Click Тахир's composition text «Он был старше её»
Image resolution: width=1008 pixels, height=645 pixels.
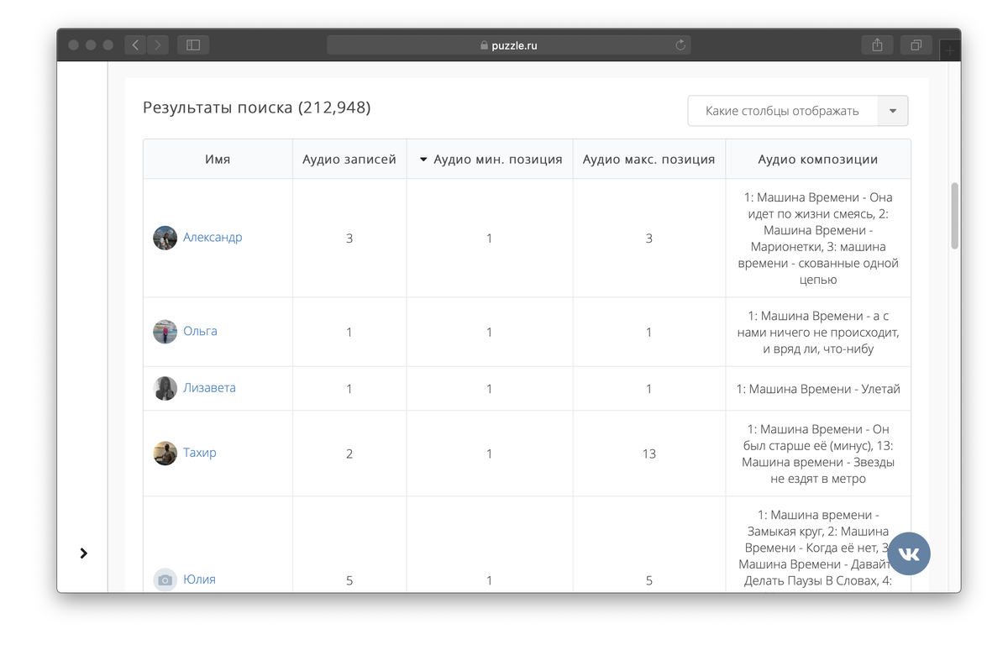(818, 437)
